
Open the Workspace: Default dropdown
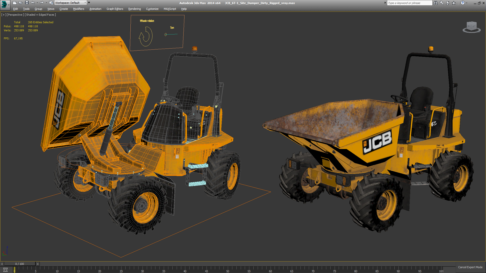71,3
